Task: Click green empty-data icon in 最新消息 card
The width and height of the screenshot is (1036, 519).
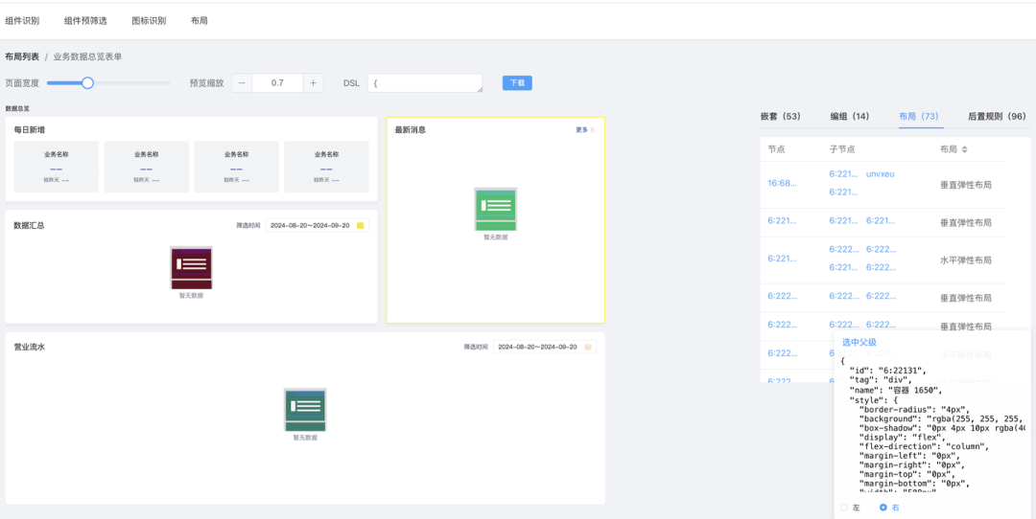Action: [496, 209]
